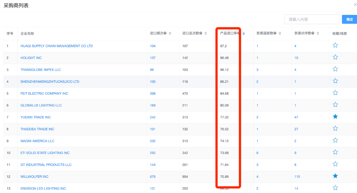This screenshot has height=193, width=357.
Task: Click import frequency 398 for FEIT ELECTRIC
Action: [153, 93]
